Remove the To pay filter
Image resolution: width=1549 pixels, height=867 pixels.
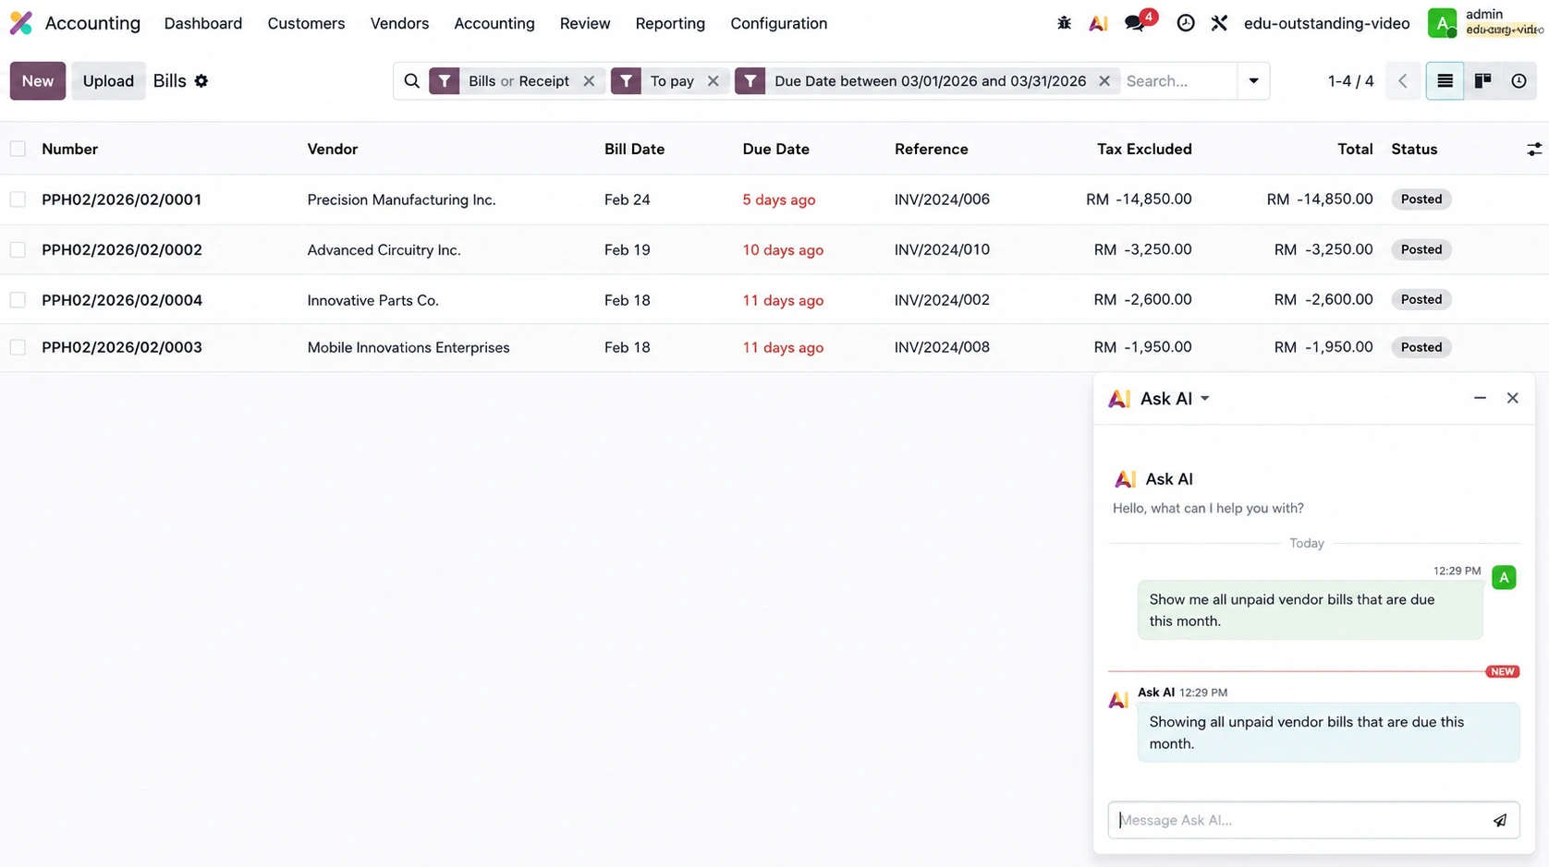coord(713,81)
